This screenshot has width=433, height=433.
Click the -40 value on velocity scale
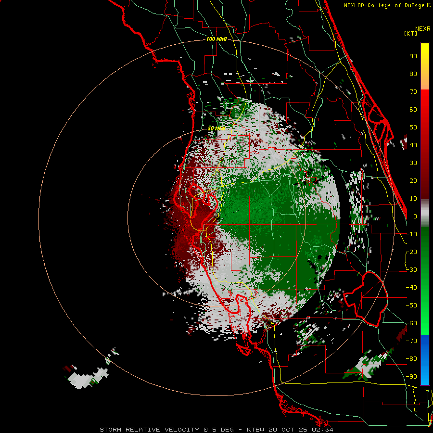(x=411, y=288)
